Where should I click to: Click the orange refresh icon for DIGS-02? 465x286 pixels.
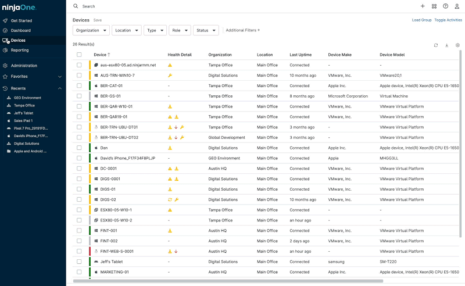pos(170,199)
